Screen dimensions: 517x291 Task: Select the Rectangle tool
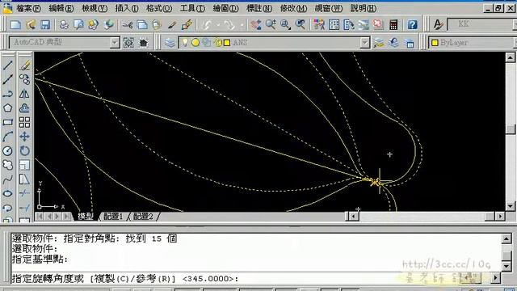[x=8, y=122]
